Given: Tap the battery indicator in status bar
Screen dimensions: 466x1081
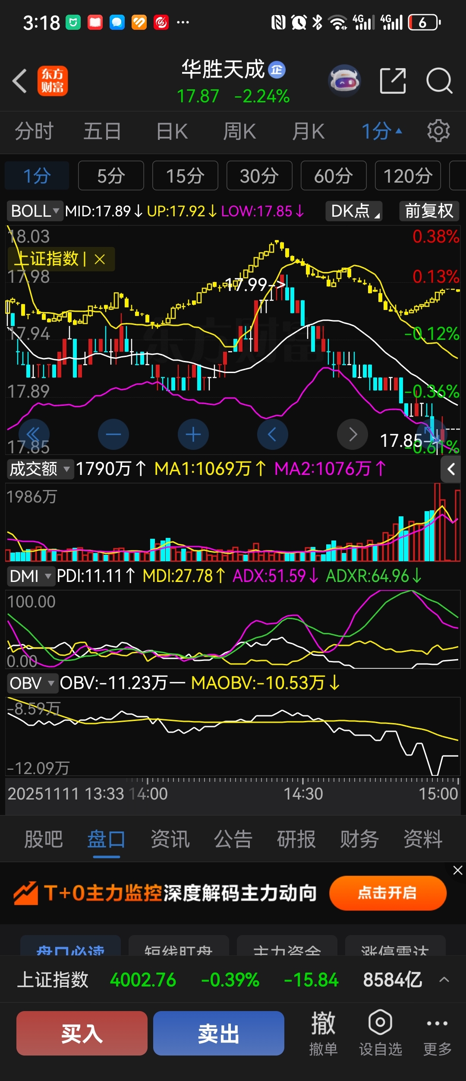Looking at the screenshot, I should pyautogui.click(x=425, y=22).
